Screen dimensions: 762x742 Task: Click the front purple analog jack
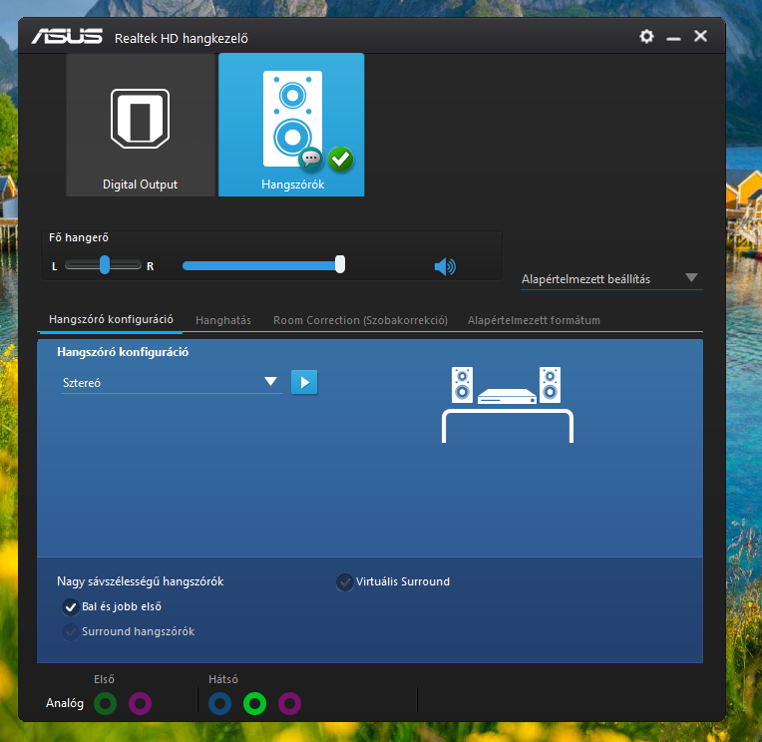click(140, 703)
